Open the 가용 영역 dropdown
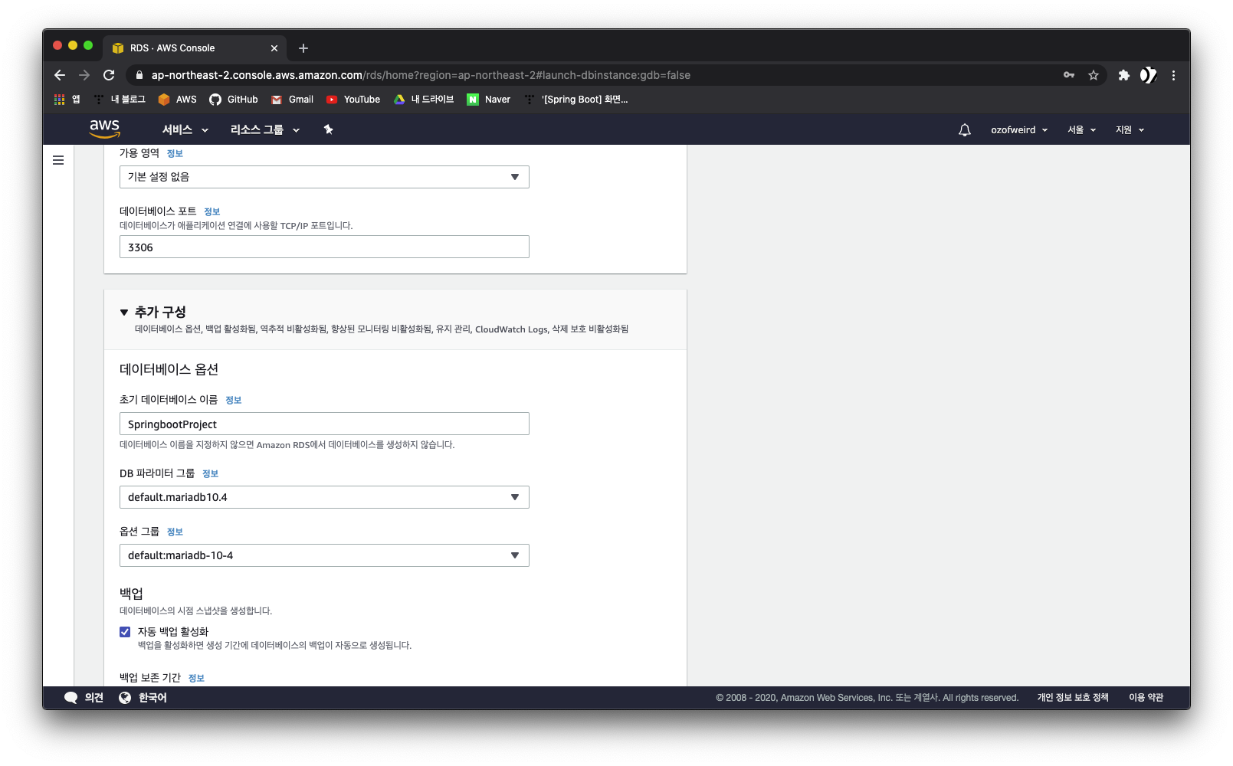1233x766 pixels. 324,177
